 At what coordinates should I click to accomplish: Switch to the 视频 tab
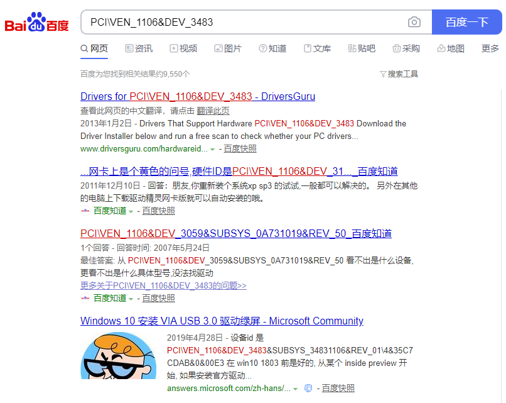pos(183,48)
